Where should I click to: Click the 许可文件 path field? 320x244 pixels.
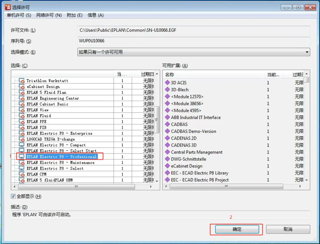pos(194,30)
